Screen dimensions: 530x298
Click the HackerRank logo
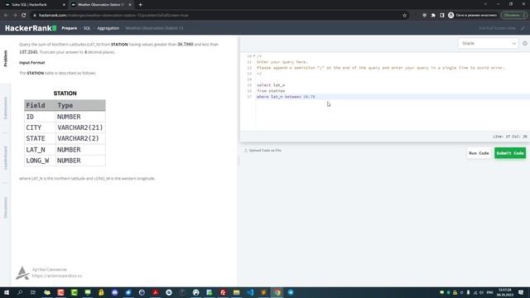pyautogui.click(x=31, y=28)
